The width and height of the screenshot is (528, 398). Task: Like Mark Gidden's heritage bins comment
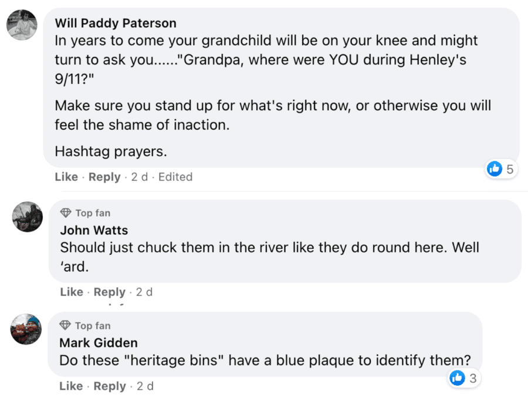click(x=71, y=386)
